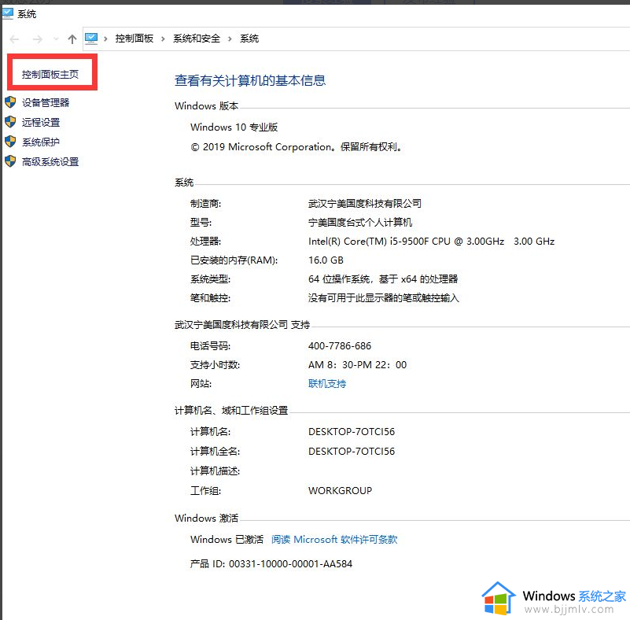The image size is (630, 620).
Task: Click shield icon beside 设备管理器
Action: (x=10, y=102)
